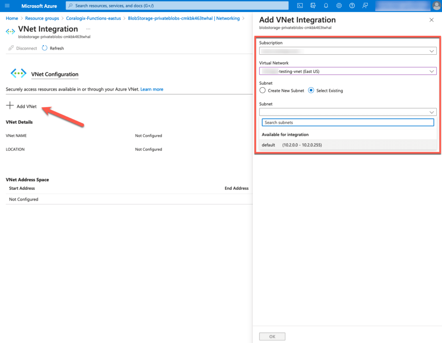Click Refresh toolbar button

(x=53, y=48)
